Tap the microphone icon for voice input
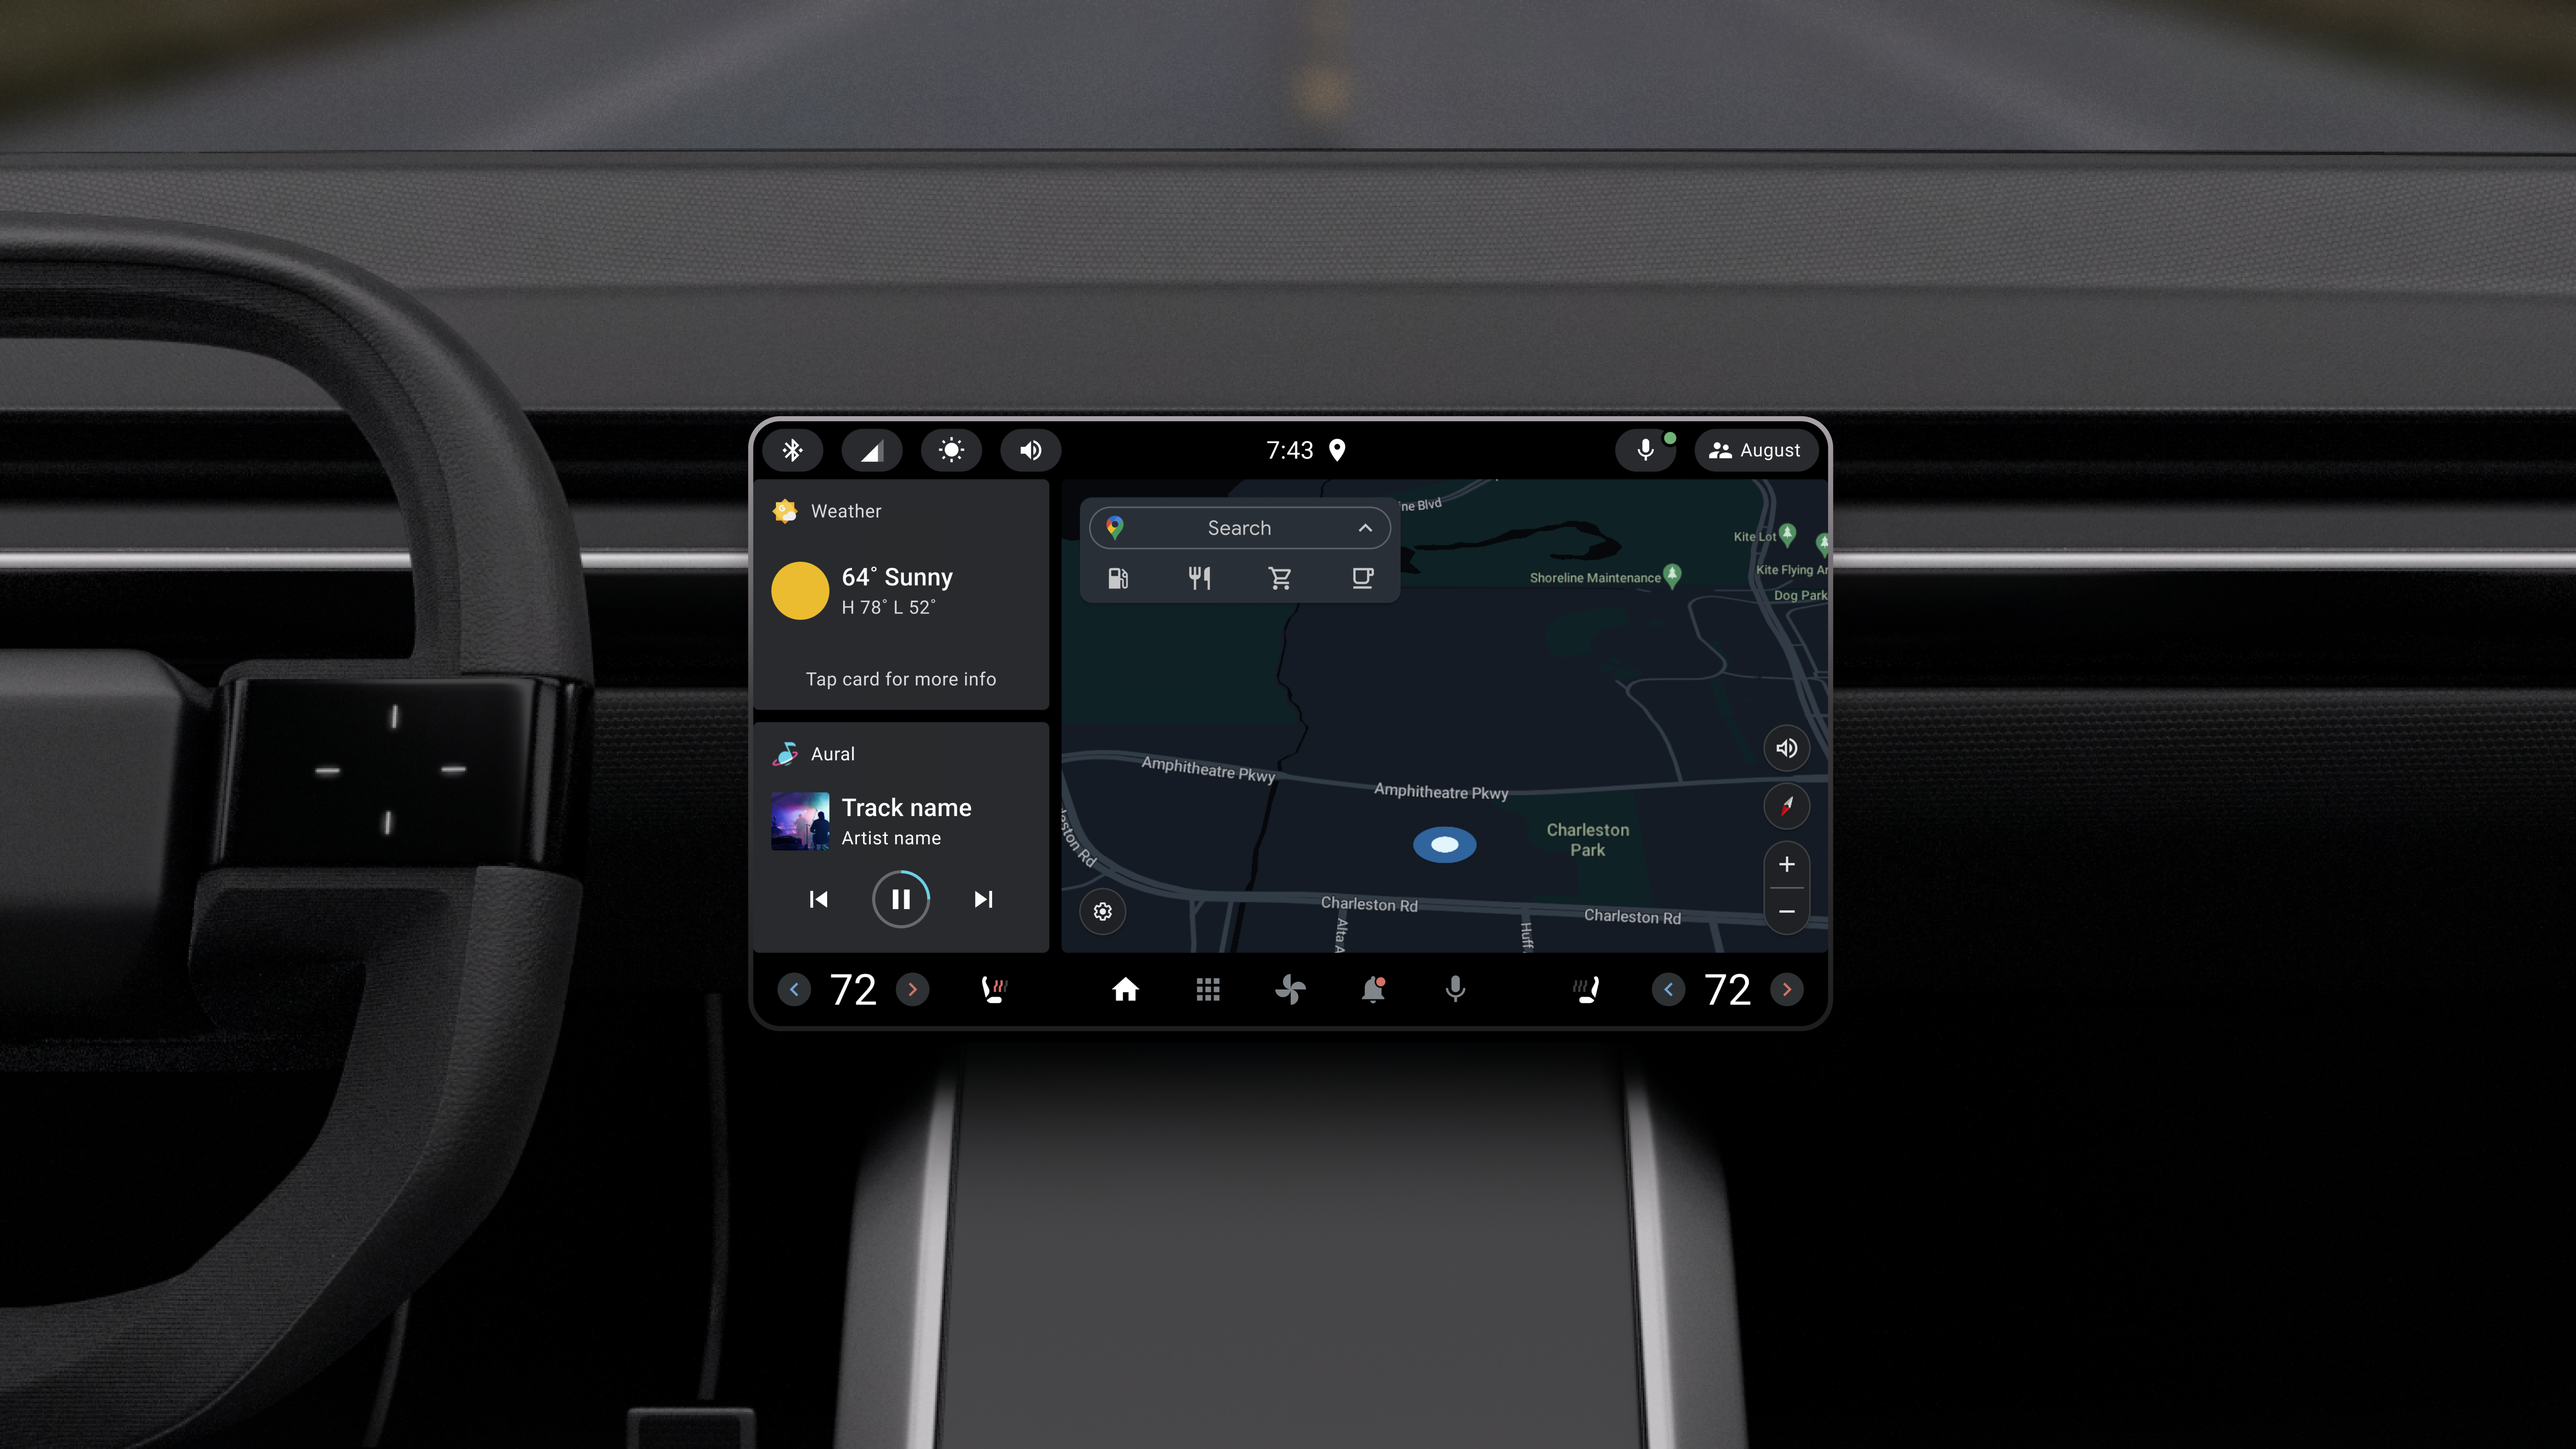Viewport: 2576px width, 1449px height. (x=1644, y=449)
